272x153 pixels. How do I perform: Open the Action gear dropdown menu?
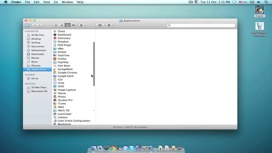110,25
